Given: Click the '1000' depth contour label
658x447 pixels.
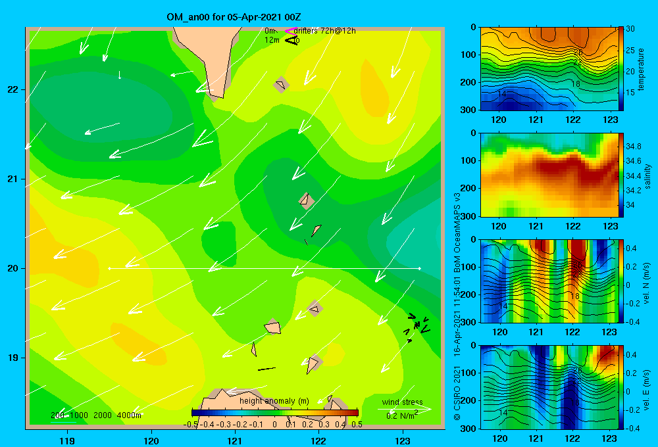Looking at the screenshot, I should pyautogui.click(x=79, y=415).
